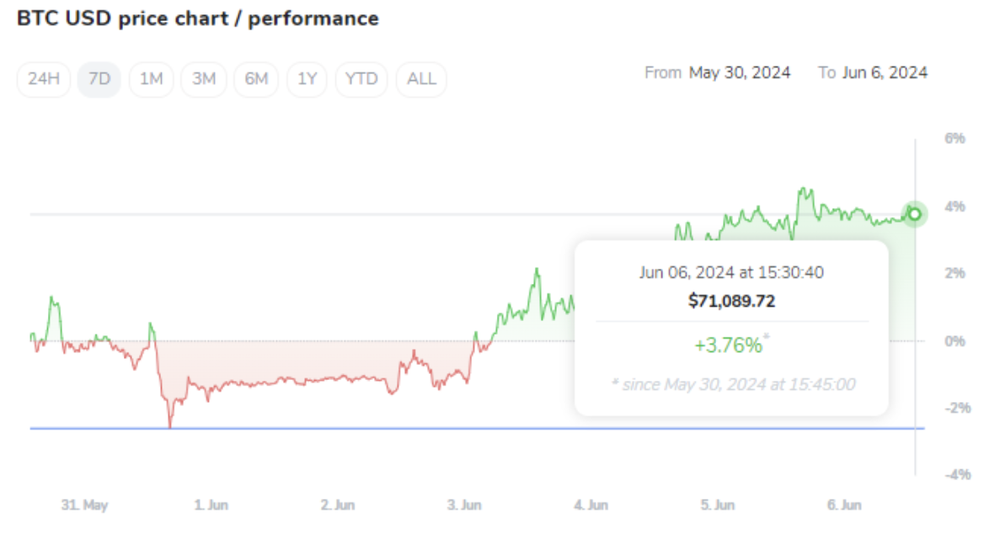
Task: Open the From date May 30, 2024
Action: [739, 72]
